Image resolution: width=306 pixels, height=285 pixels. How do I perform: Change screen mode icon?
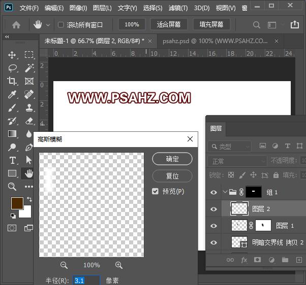coord(28,228)
